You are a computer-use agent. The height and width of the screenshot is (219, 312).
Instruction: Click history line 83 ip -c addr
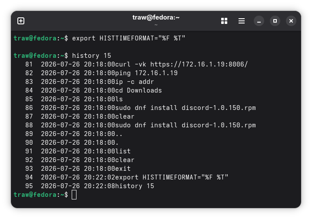90,82
